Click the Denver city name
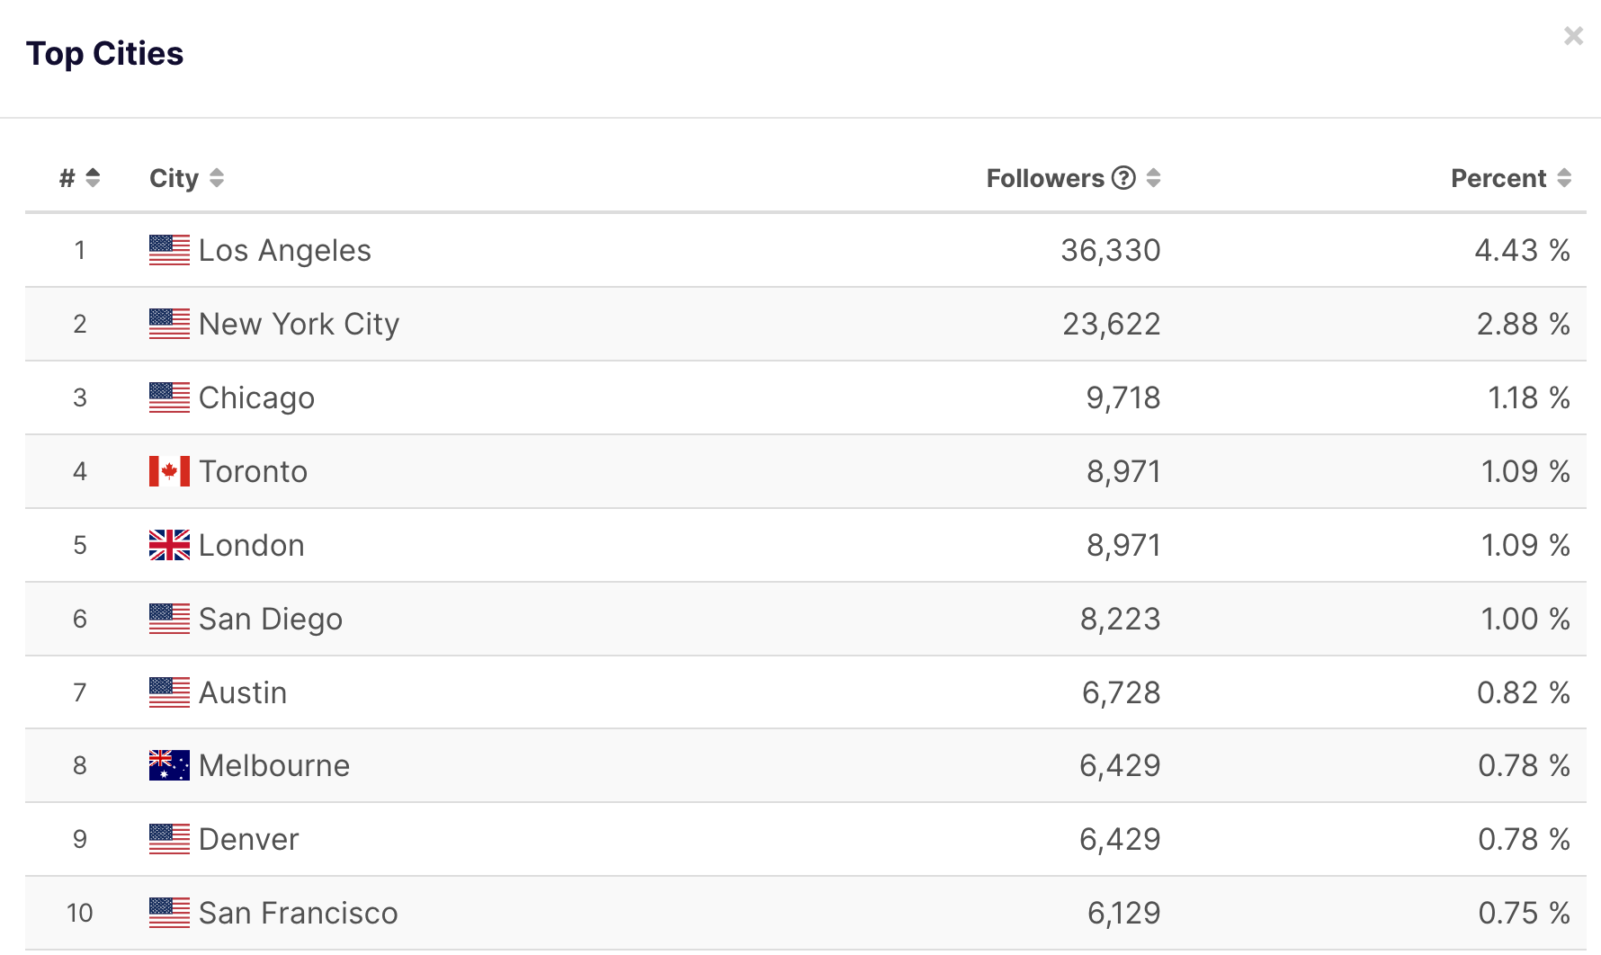 click(x=248, y=839)
